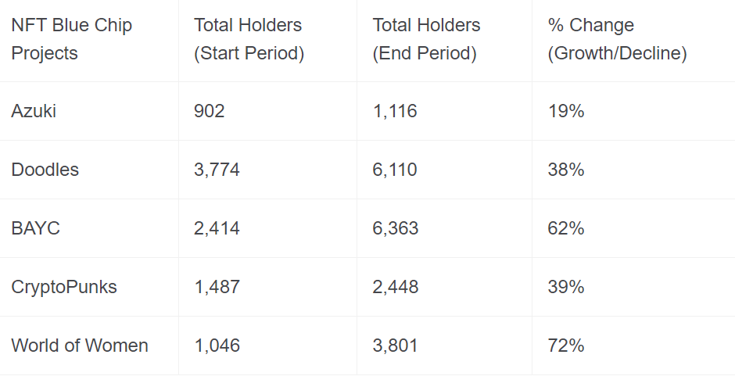Click Doodles end holders value 6,110
This screenshot has width=735, height=376.
395,170
